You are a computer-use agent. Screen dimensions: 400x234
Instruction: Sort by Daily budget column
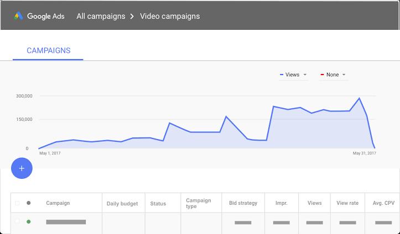(x=122, y=204)
